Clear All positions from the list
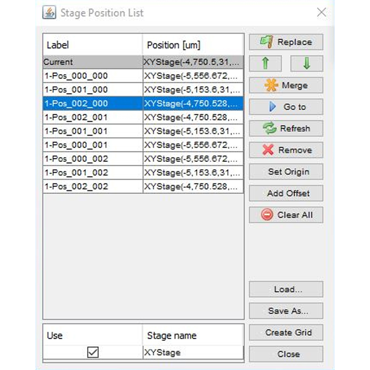 (286, 215)
